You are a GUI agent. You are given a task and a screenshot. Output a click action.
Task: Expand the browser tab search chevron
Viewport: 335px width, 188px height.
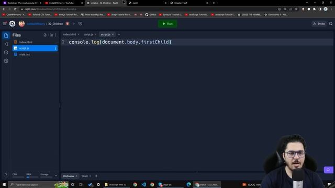tap(307, 3)
